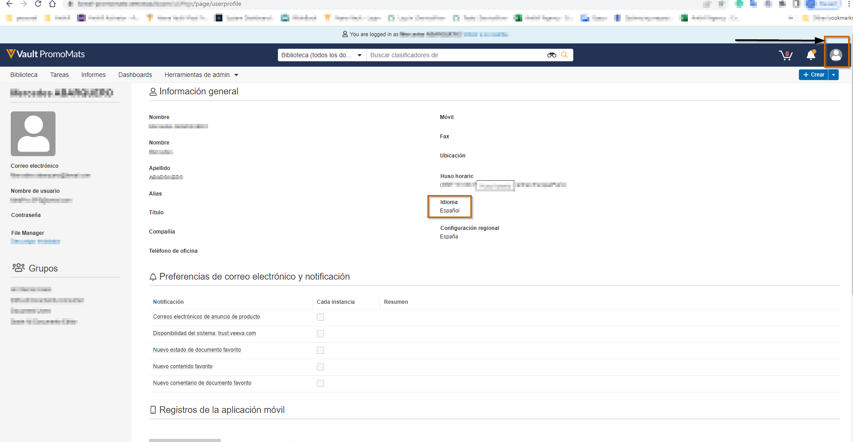Expand the arrow next to Crear

click(x=833, y=75)
